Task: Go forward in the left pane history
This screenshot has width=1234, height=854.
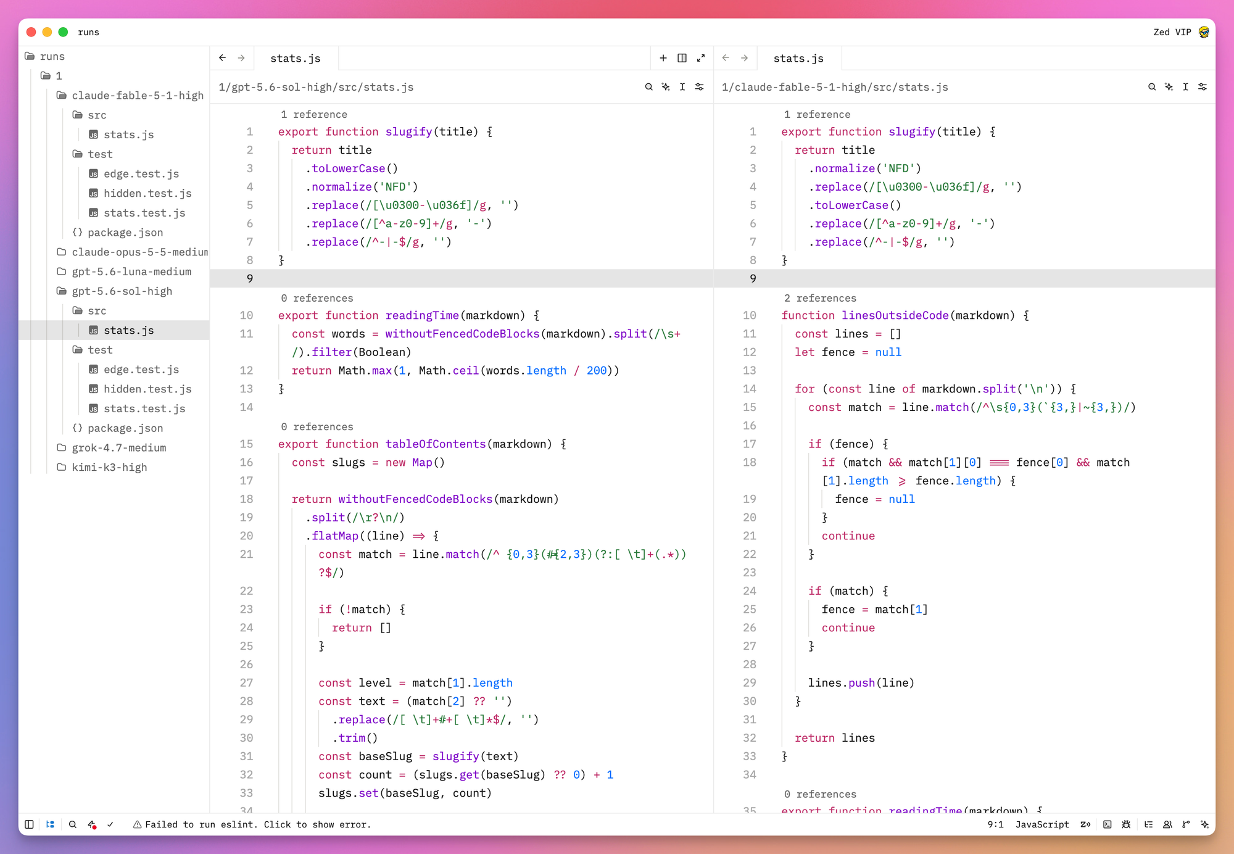Action: pos(241,58)
